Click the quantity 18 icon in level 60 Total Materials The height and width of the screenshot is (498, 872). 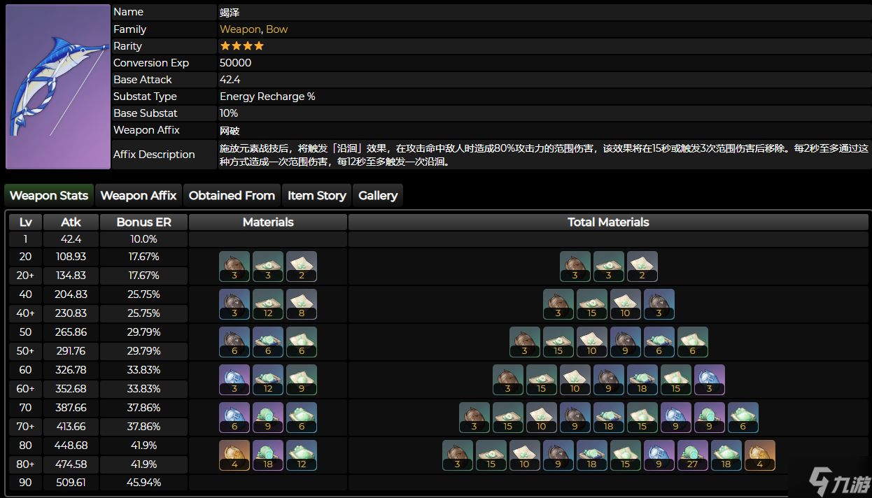642,380
